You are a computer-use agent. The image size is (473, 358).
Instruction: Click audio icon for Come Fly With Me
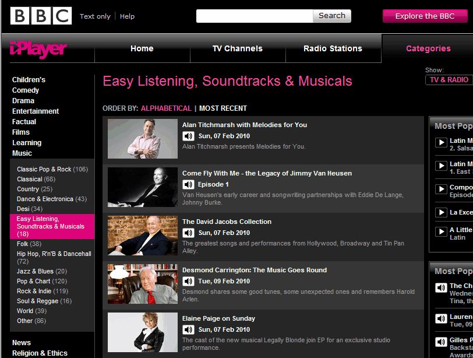(188, 184)
